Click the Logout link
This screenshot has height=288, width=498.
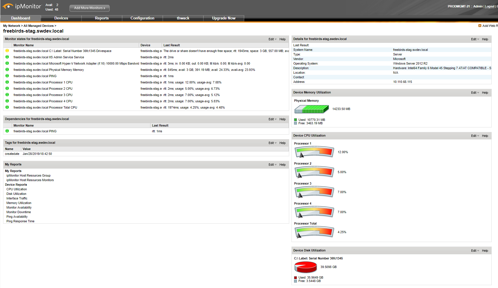tap(490, 6)
